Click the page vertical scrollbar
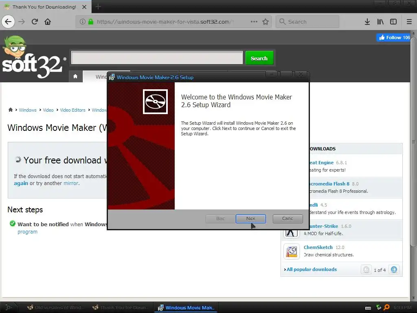This screenshot has height=313, width=417. pyautogui.click(x=413, y=141)
